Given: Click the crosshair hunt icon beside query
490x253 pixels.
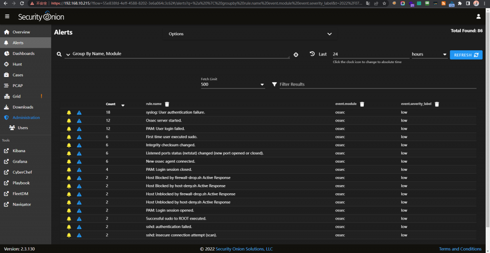Looking at the screenshot, I should coord(296,55).
